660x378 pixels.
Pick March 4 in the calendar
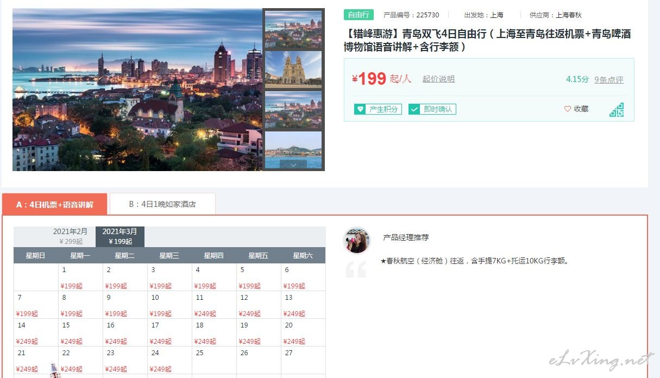214,277
